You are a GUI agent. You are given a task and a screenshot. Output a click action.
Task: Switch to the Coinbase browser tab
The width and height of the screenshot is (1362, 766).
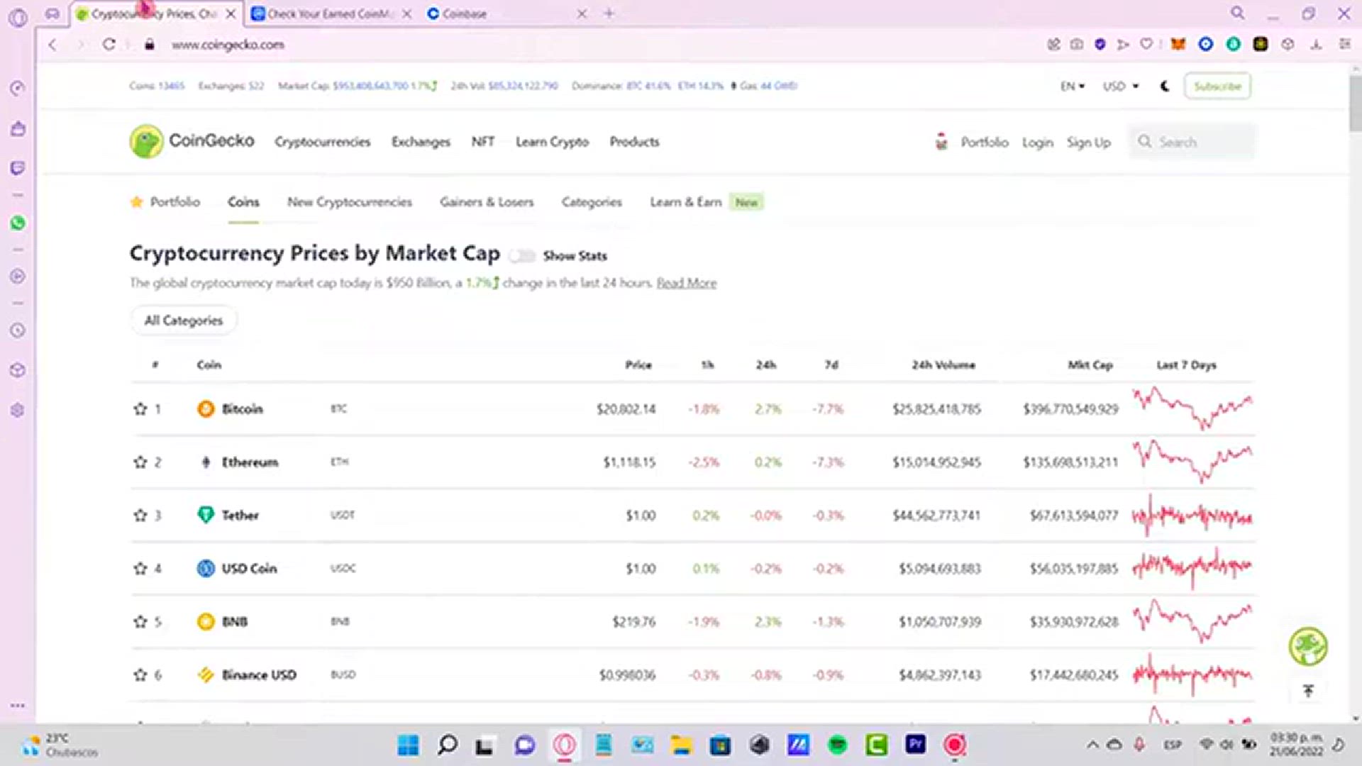(465, 13)
